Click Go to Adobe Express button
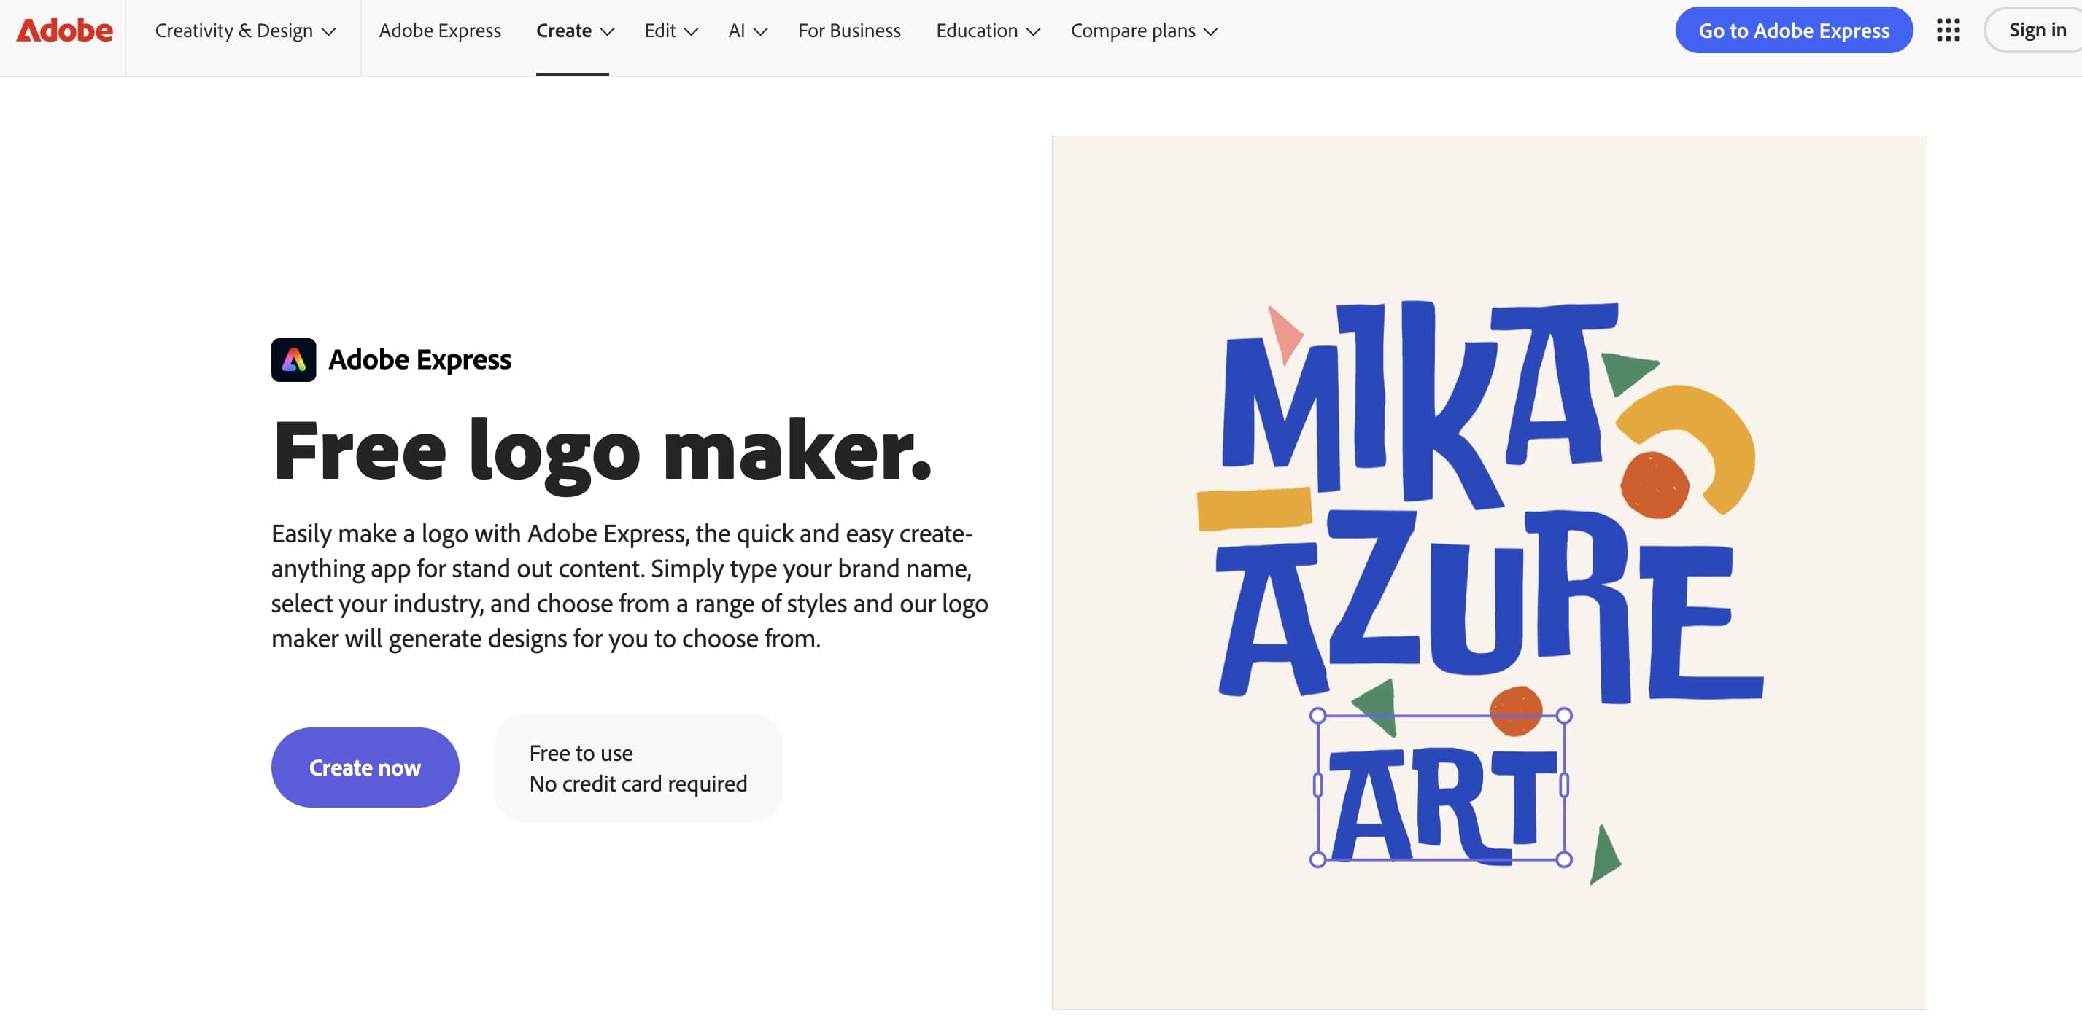Screen dimensions: 2082x1035 (x=1792, y=31)
